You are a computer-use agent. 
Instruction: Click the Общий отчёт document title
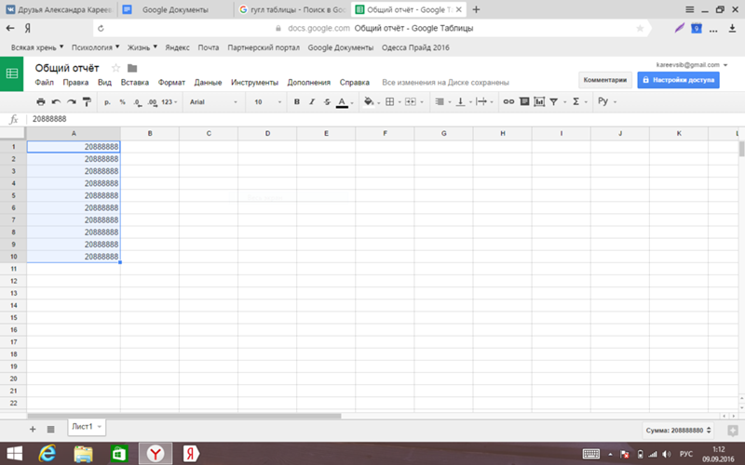click(x=67, y=68)
